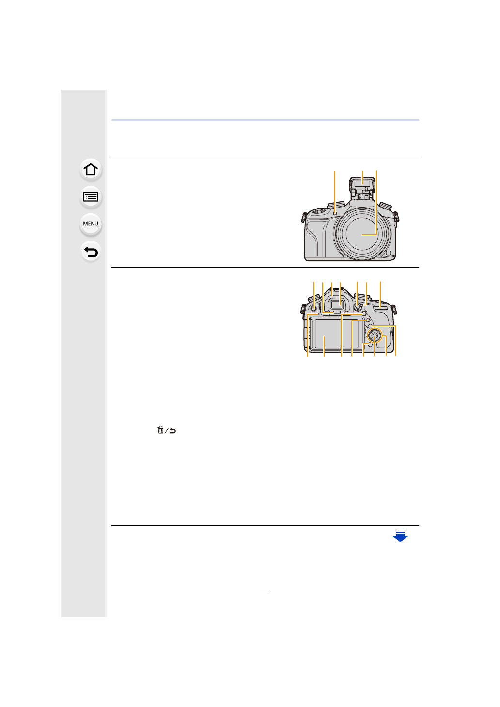Click the blue next-page down arrow
The image size is (500, 707).
pos(400,536)
